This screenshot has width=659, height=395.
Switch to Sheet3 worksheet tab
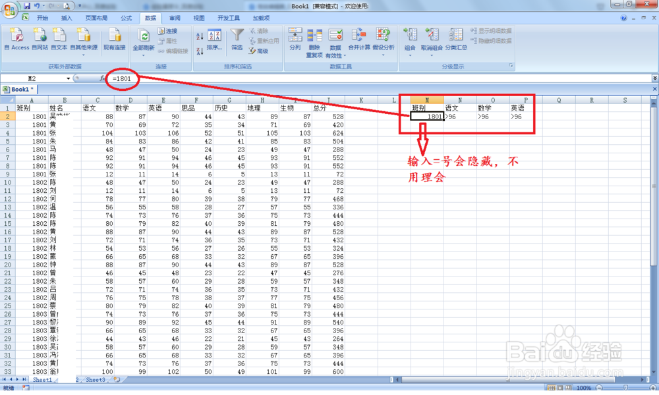96,379
